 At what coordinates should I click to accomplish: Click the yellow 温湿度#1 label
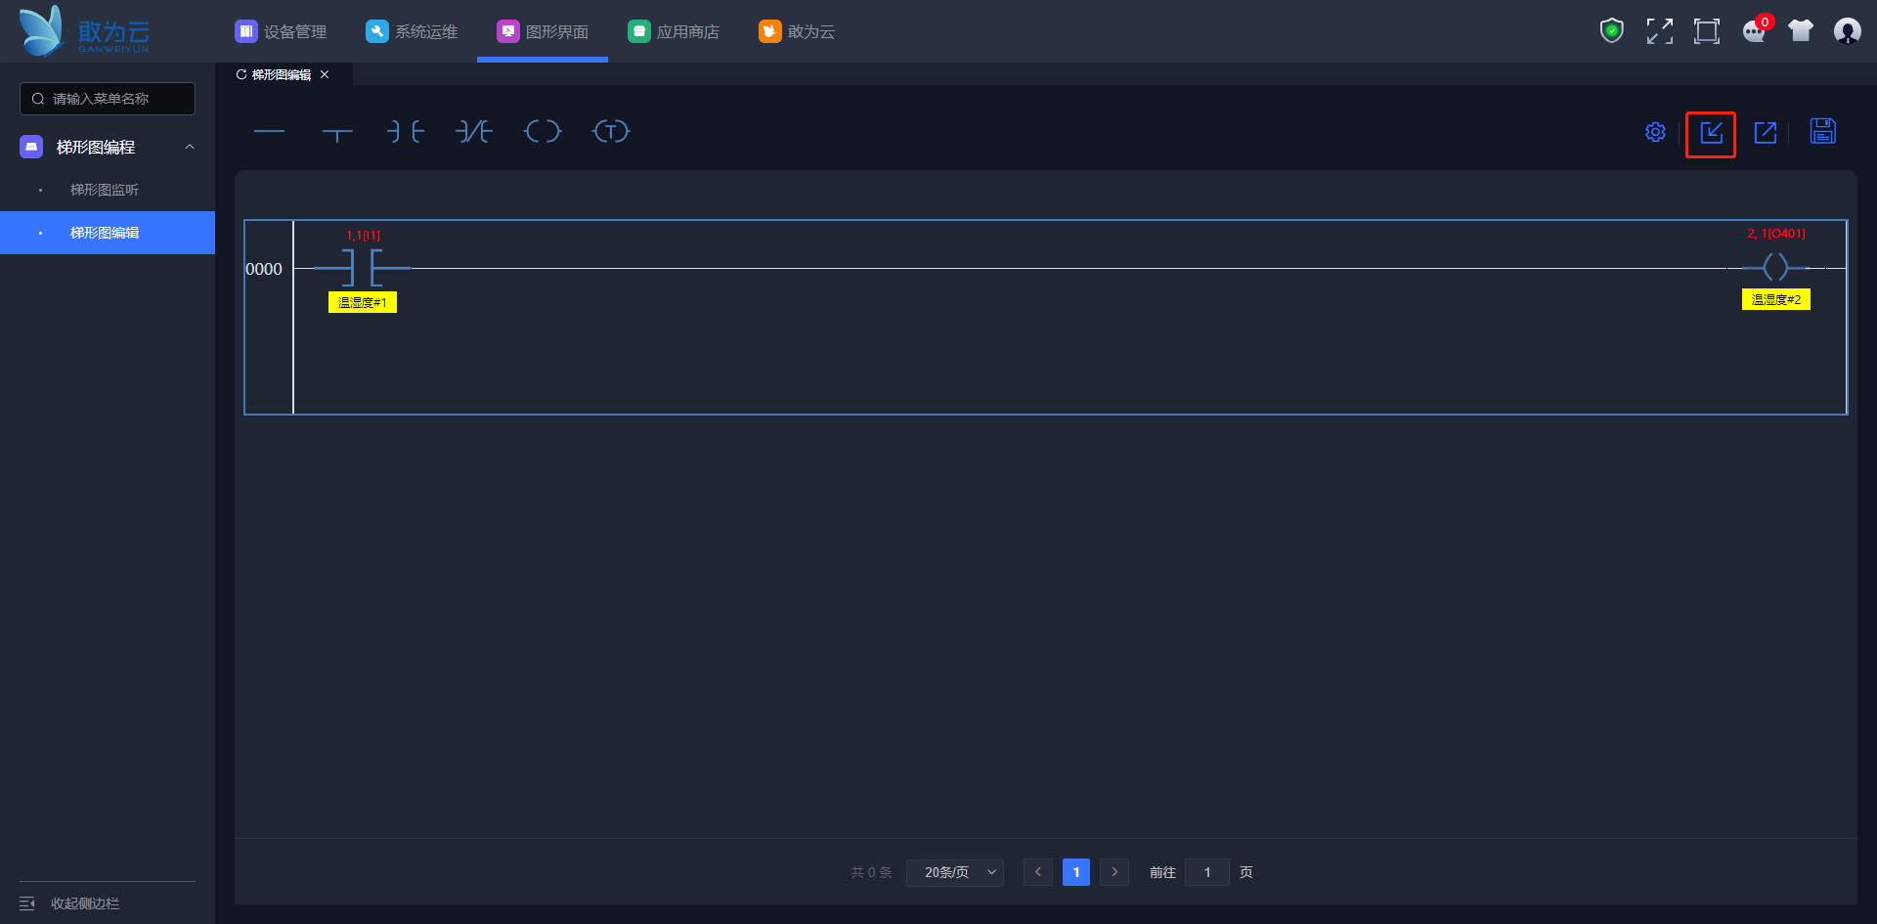[363, 302]
